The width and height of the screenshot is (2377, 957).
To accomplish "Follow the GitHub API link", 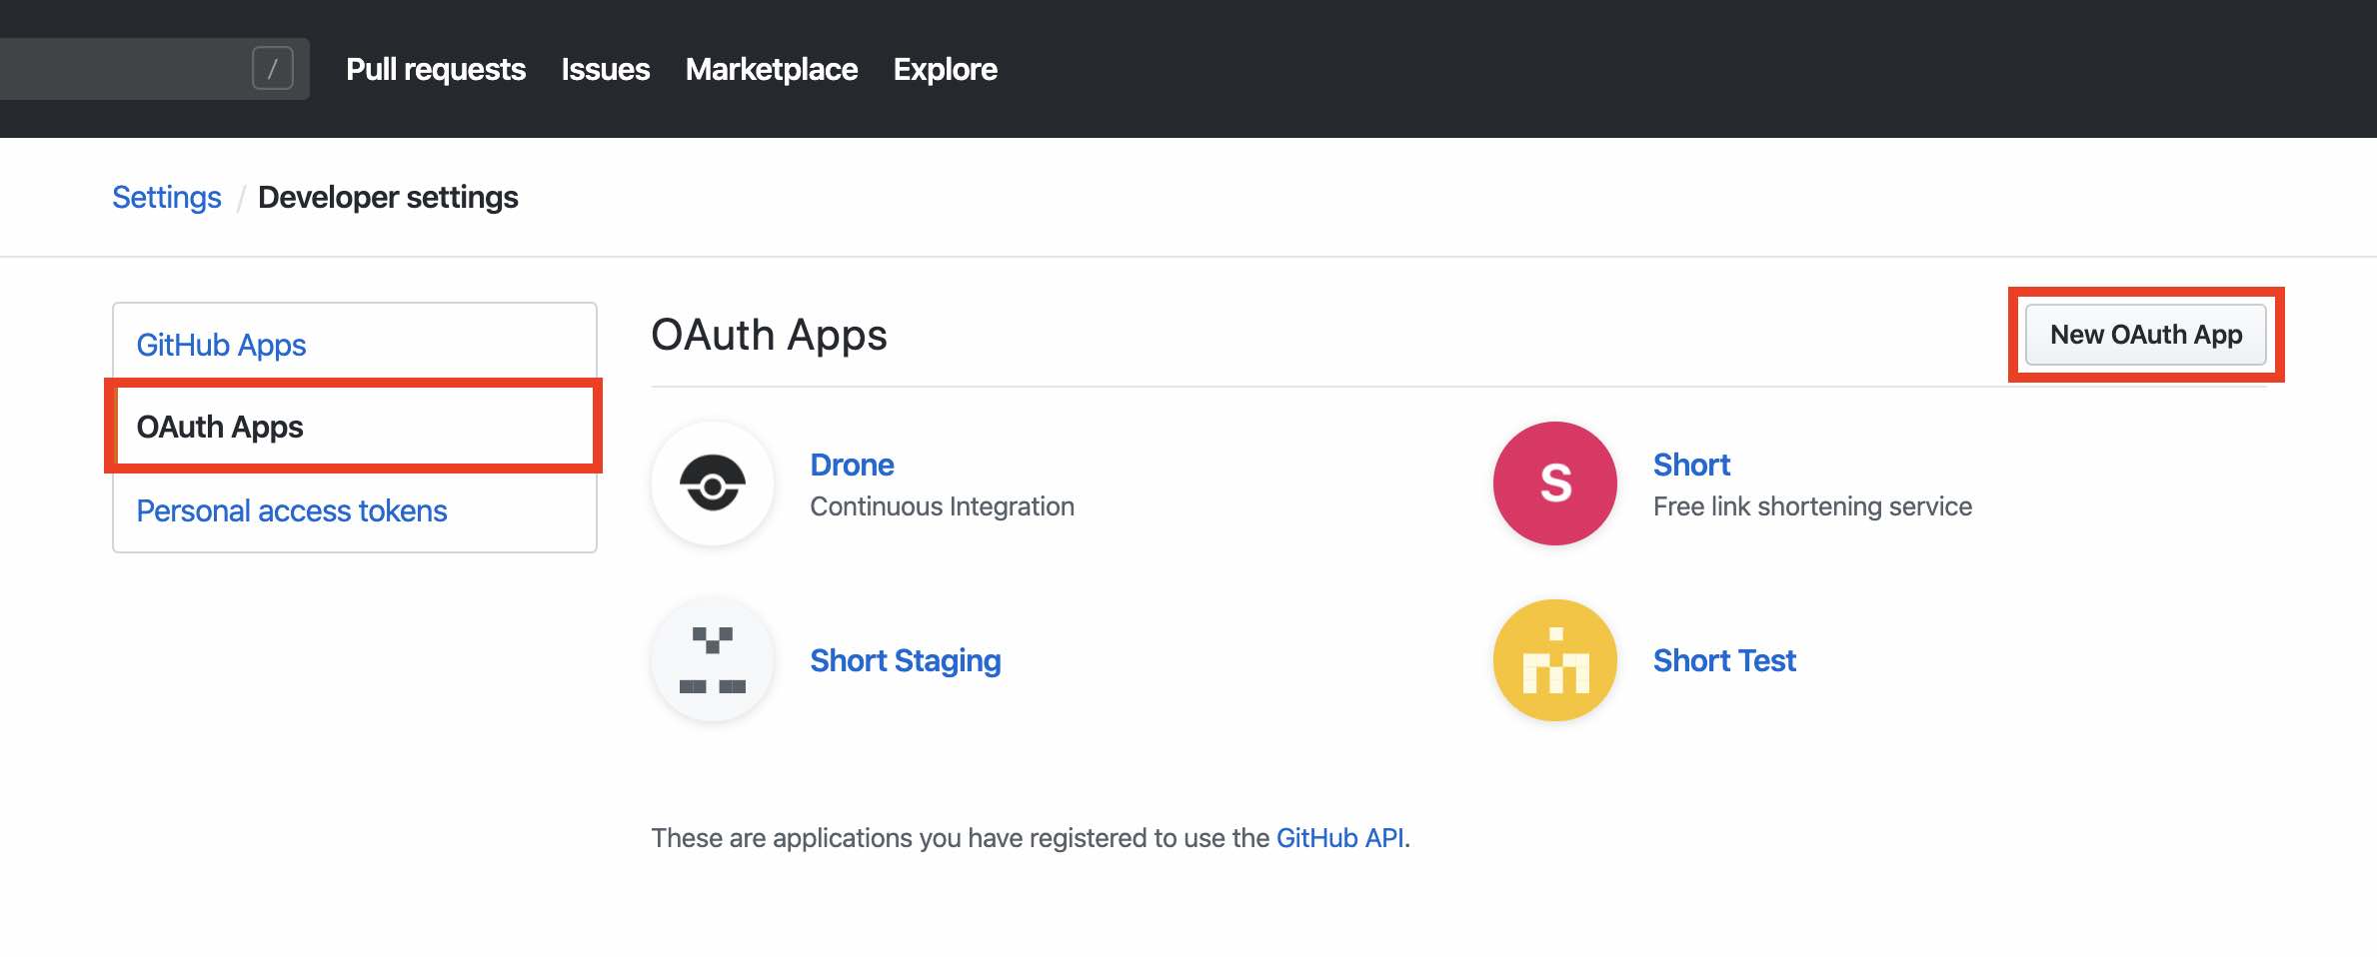I will click(1340, 837).
